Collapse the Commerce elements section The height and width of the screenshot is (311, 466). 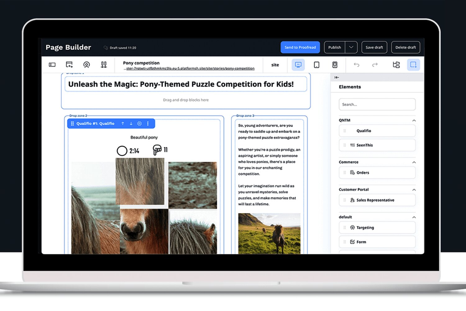click(414, 162)
